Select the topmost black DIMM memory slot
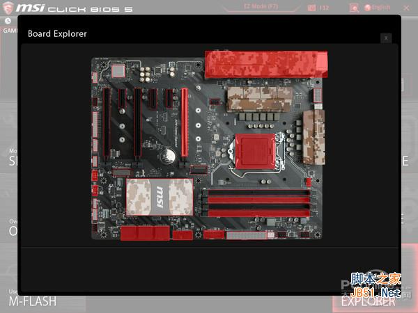The height and width of the screenshot is (313, 418). click(x=258, y=192)
